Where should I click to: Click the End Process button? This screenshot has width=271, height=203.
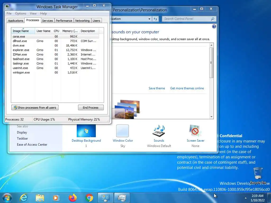pyautogui.click(x=91, y=108)
